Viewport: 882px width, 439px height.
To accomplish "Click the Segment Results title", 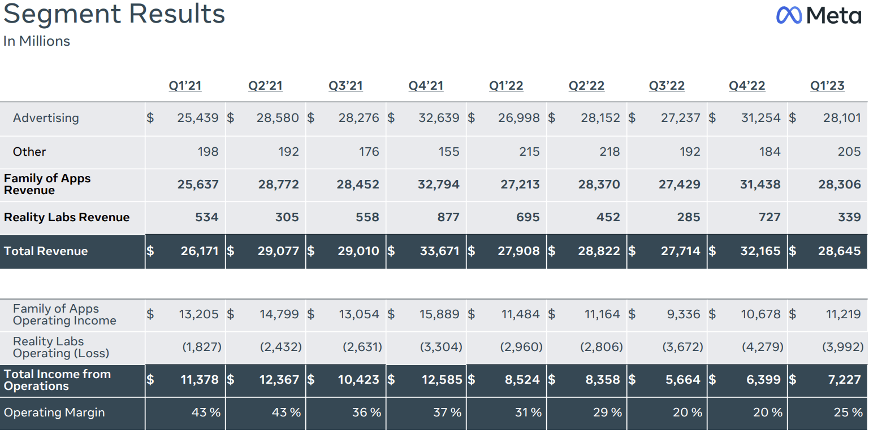I will 114,14.
